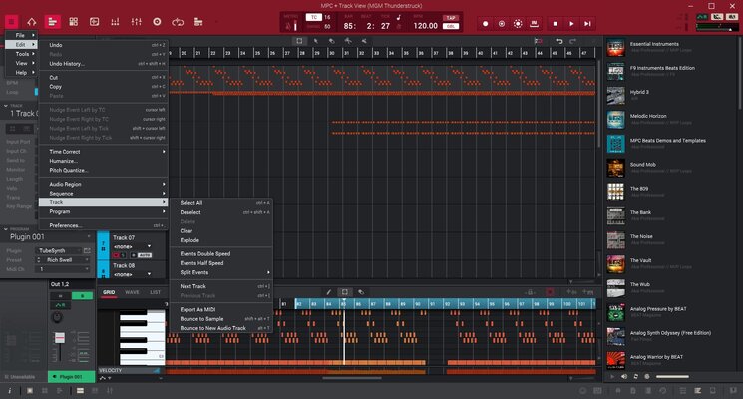Click the browser preview volume slider
743x399 pixels.
pyautogui.click(x=672, y=377)
